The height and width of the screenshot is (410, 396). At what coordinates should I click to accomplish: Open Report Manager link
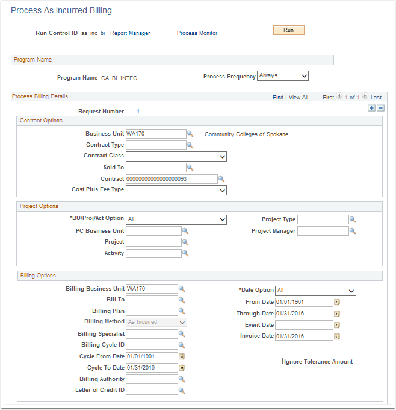click(x=130, y=33)
